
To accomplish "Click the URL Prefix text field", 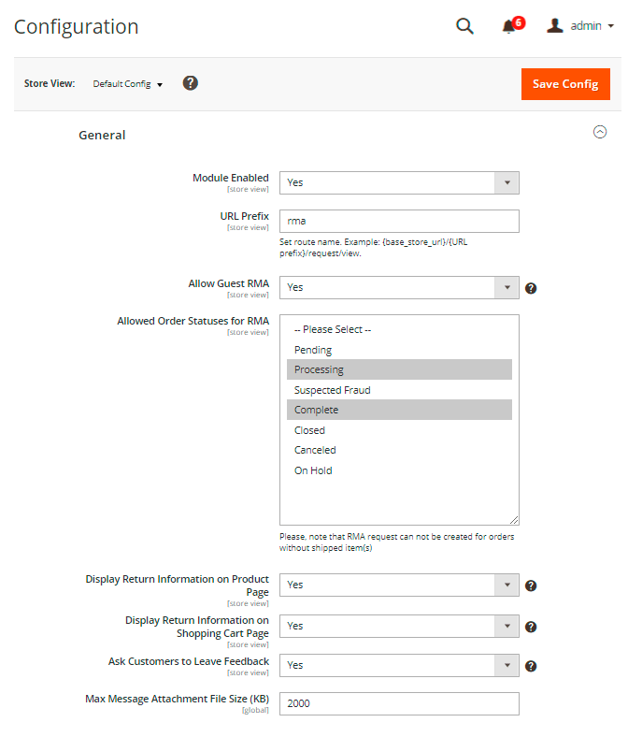I will pos(399,221).
